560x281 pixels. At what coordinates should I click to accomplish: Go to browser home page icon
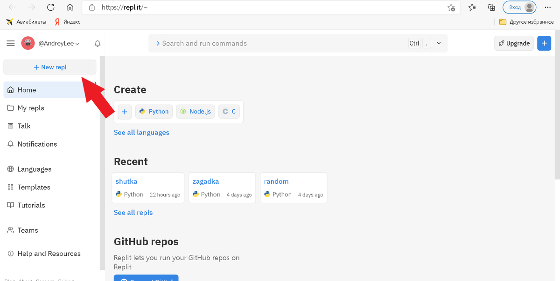click(70, 7)
